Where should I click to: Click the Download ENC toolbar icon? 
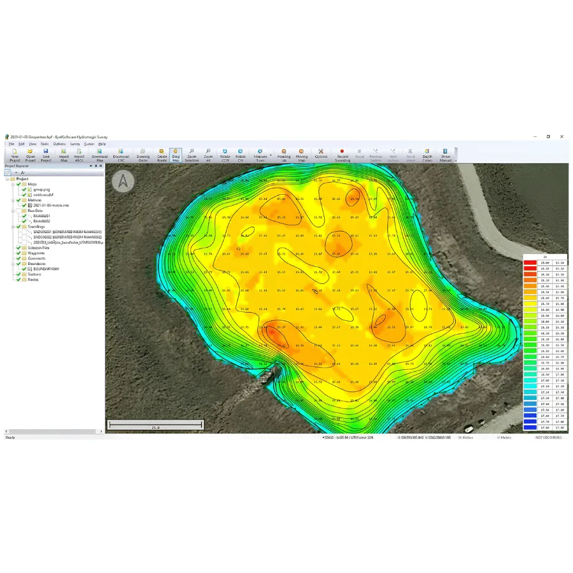pos(121,155)
